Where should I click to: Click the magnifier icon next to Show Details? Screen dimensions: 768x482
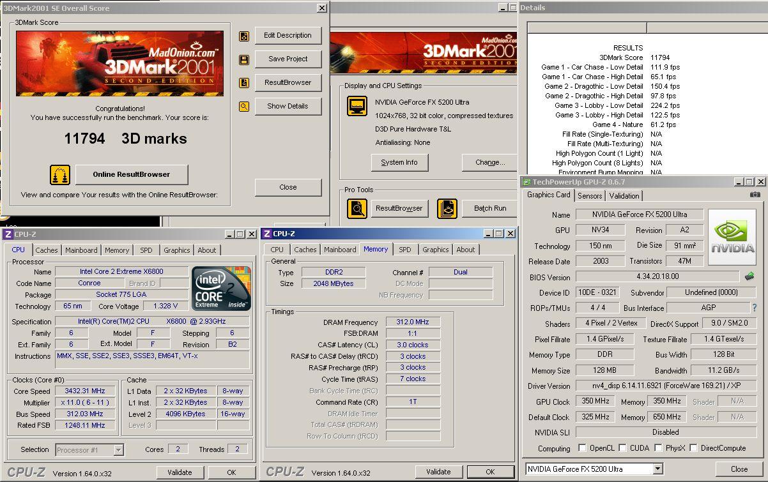click(243, 107)
